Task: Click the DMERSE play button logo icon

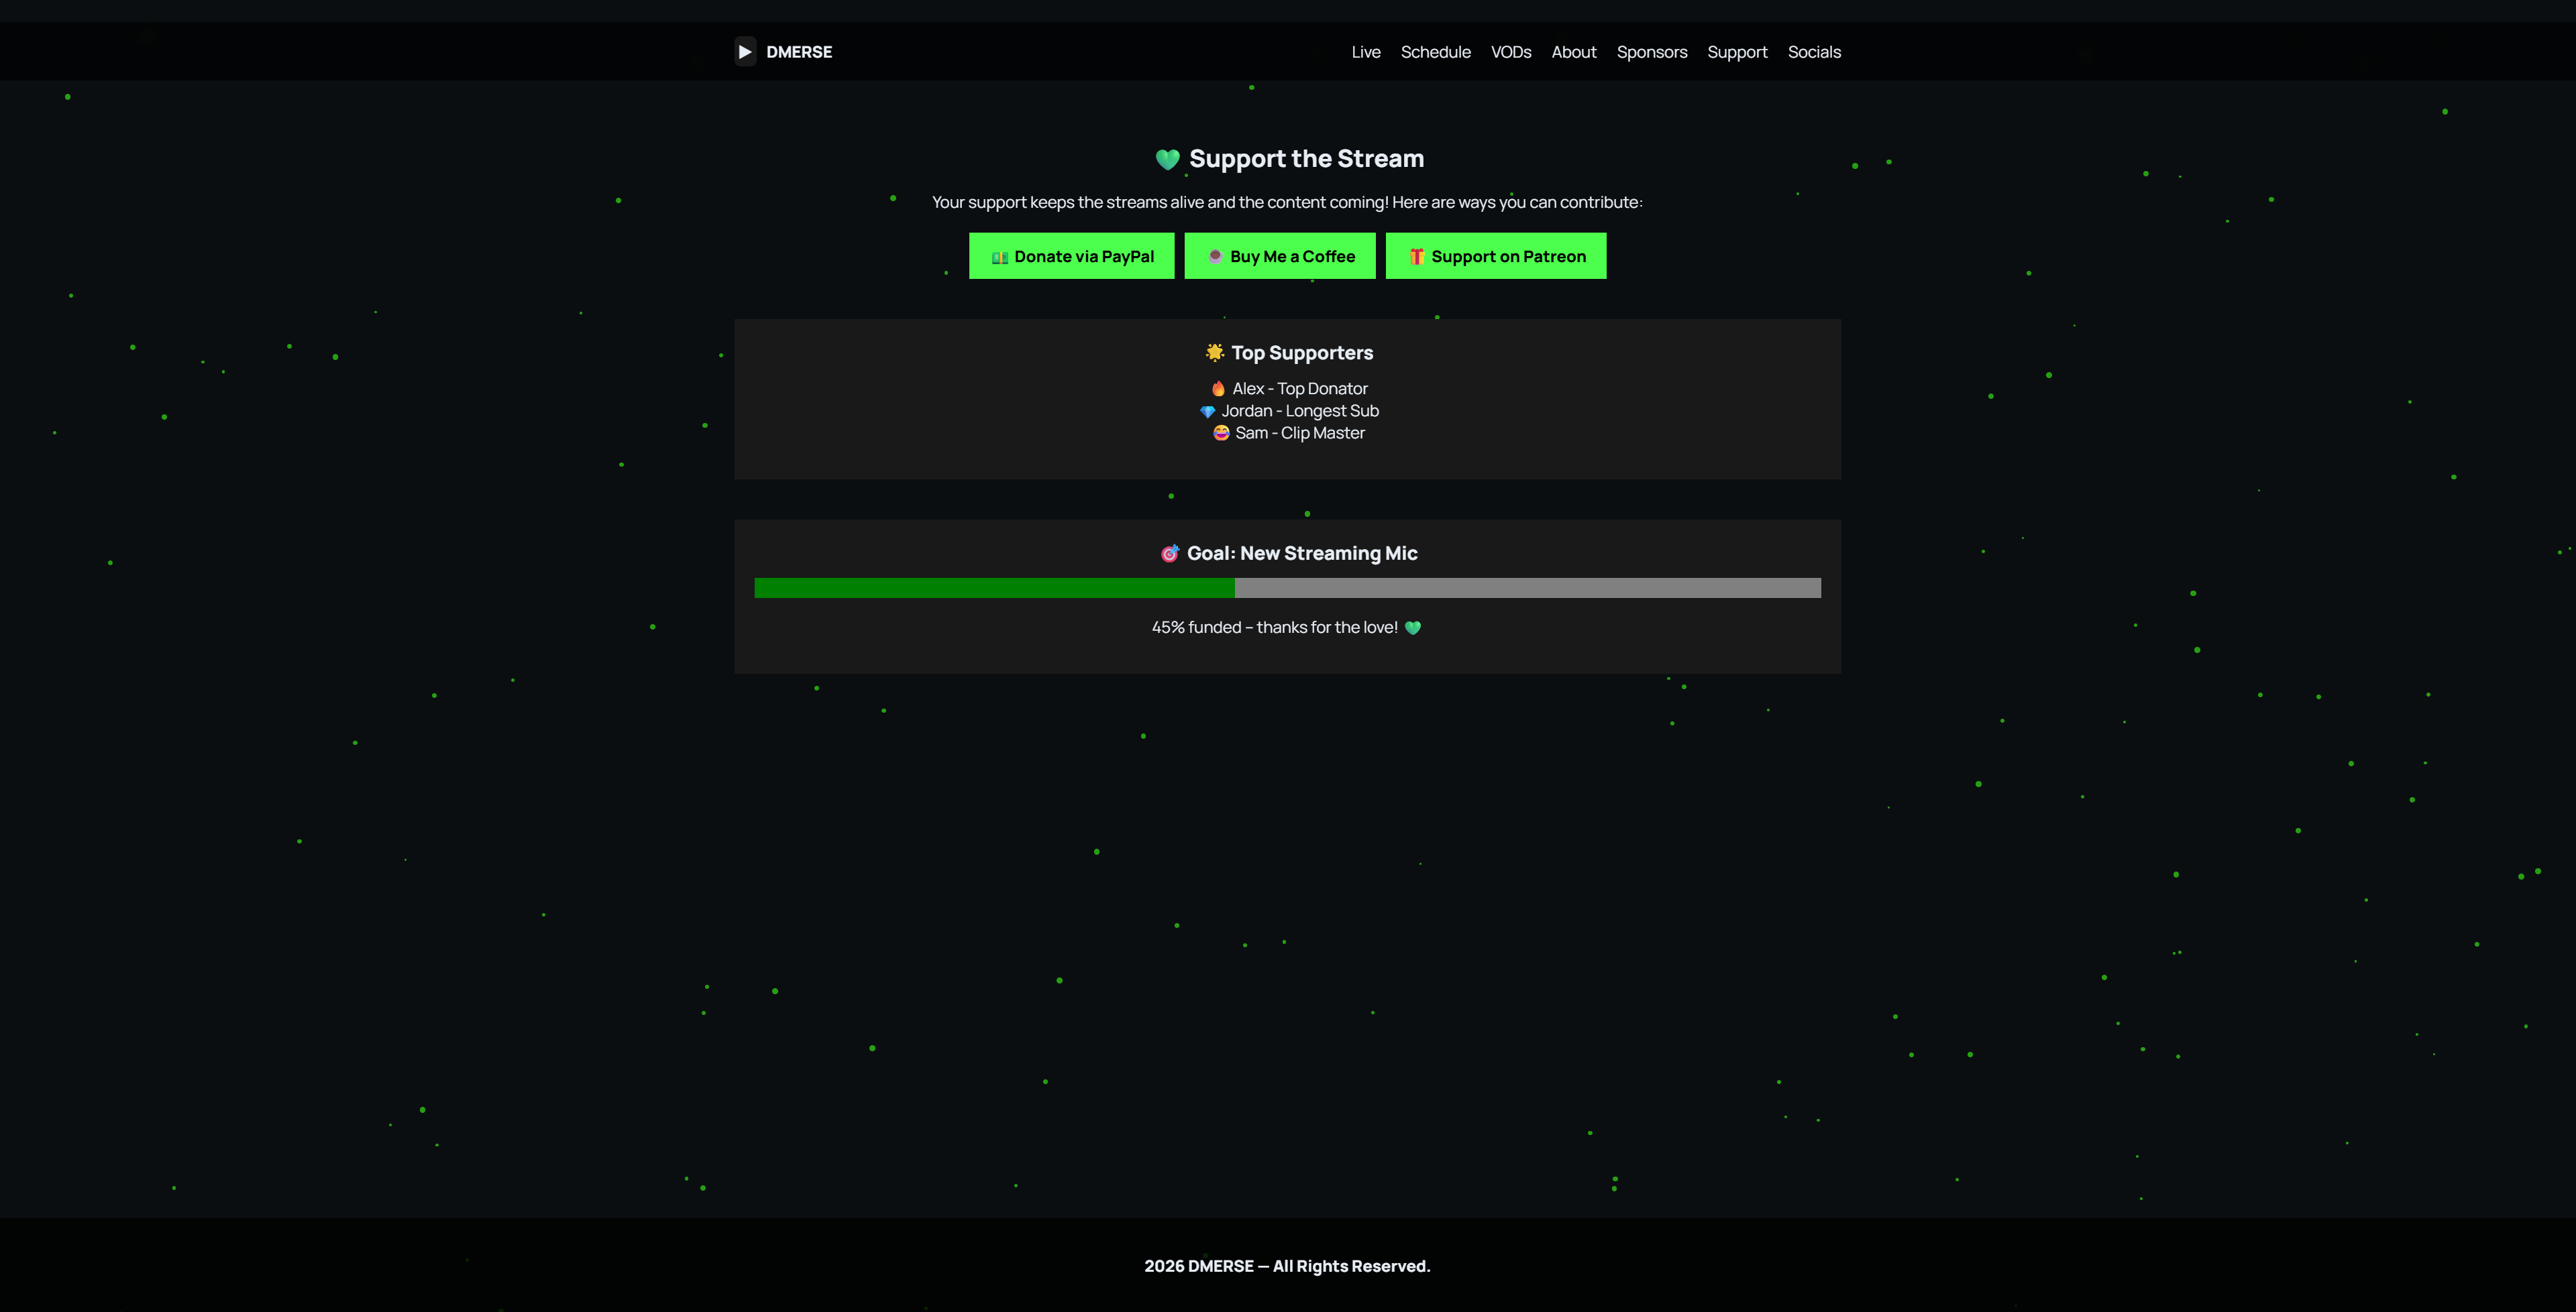Action: click(x=745, y=51)
